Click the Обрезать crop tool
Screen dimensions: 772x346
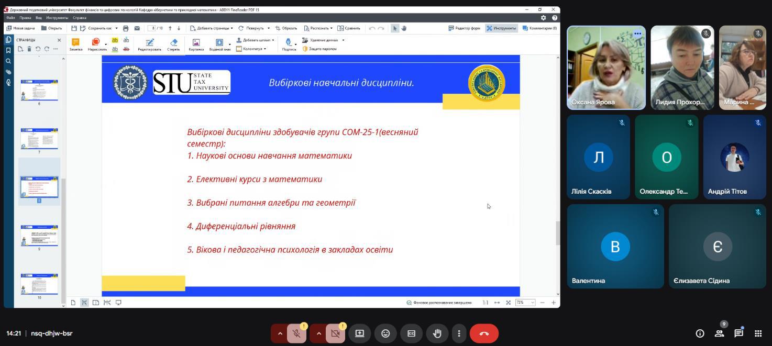(x=286, y=28)
